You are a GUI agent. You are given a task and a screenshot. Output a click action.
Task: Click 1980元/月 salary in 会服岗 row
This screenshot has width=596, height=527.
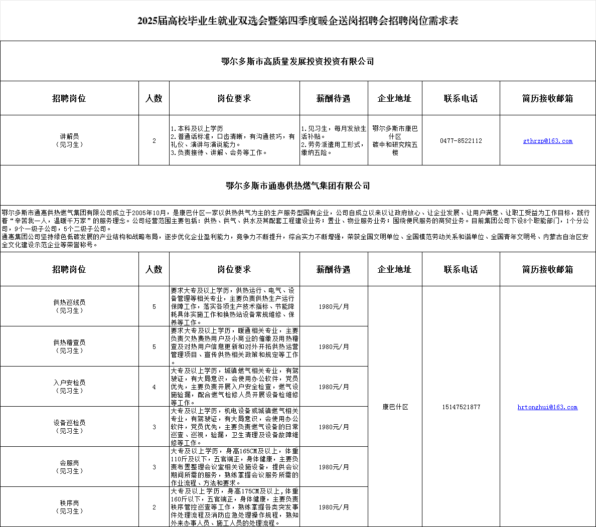pyautogui.click(x=334, y=467)
